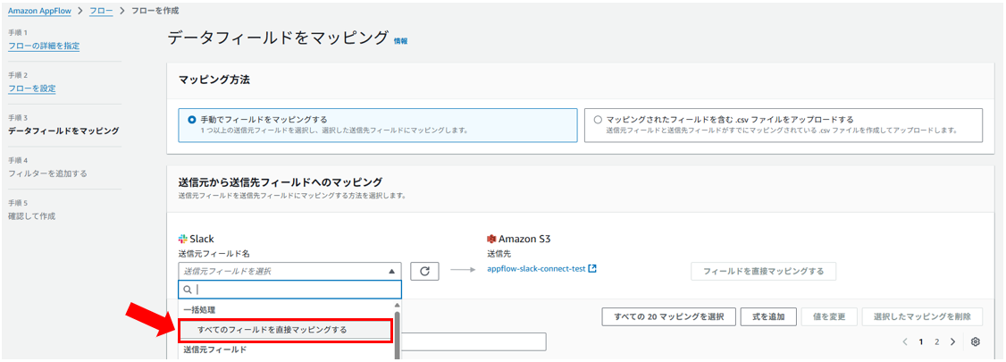The height and width of the screenshot is (362, 1006).
Task: Click step 4 'フィルターを追加する' label
Action: pyautogui.click(x=47, y=173)
